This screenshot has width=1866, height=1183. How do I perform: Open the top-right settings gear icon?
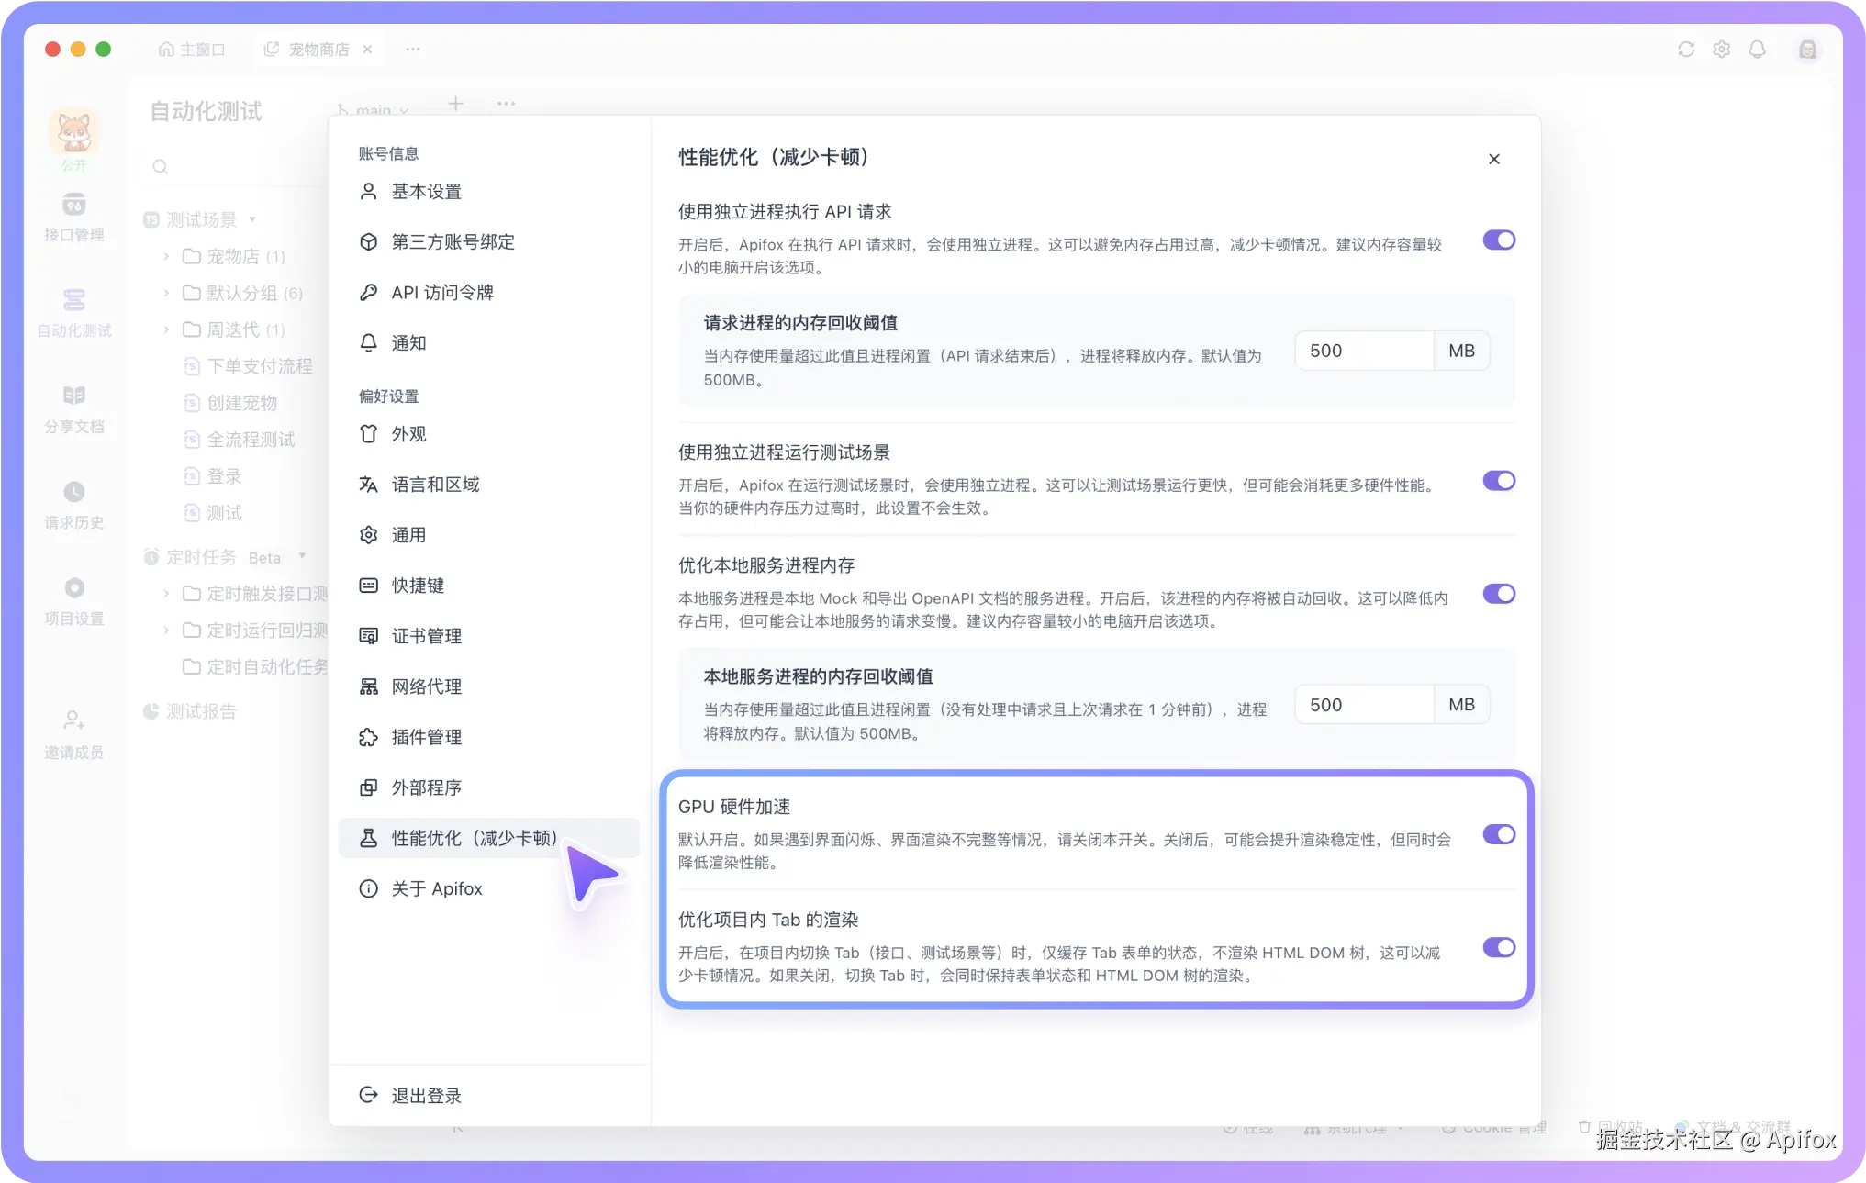1721,50
